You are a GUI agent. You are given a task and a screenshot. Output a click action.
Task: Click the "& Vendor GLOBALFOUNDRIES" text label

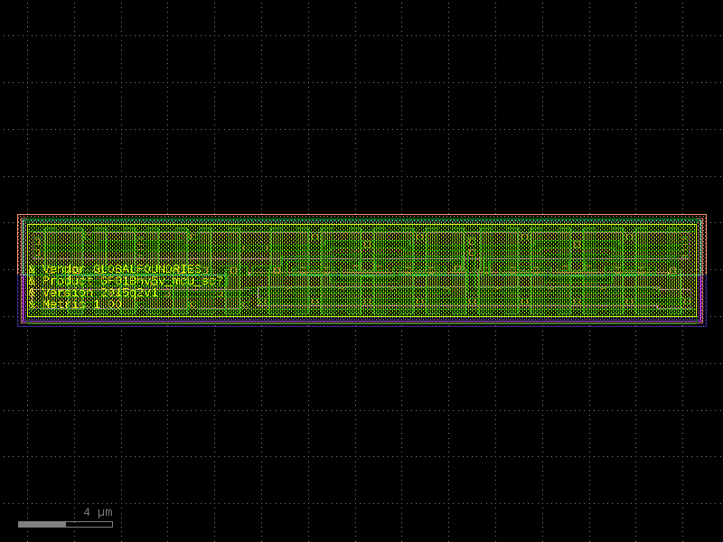click(x=115, y=269)
